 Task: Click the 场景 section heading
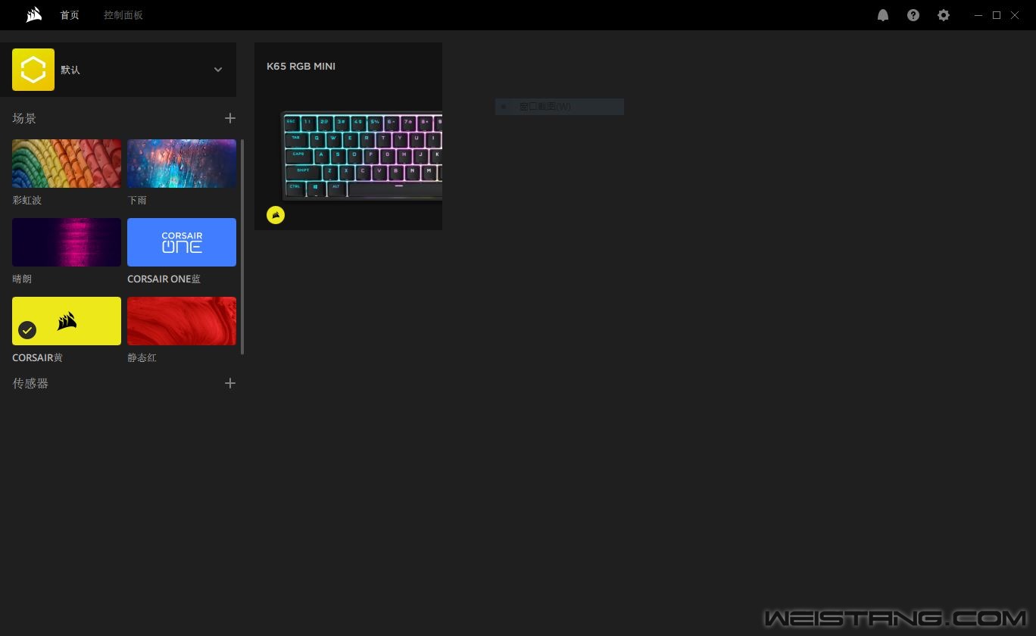[24, 118]
